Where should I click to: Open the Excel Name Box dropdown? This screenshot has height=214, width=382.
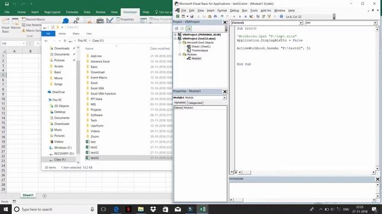coord(24,43)
